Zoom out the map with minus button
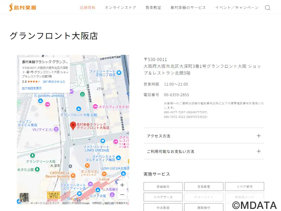Screen dimensions: 281x211 (122, 194)
